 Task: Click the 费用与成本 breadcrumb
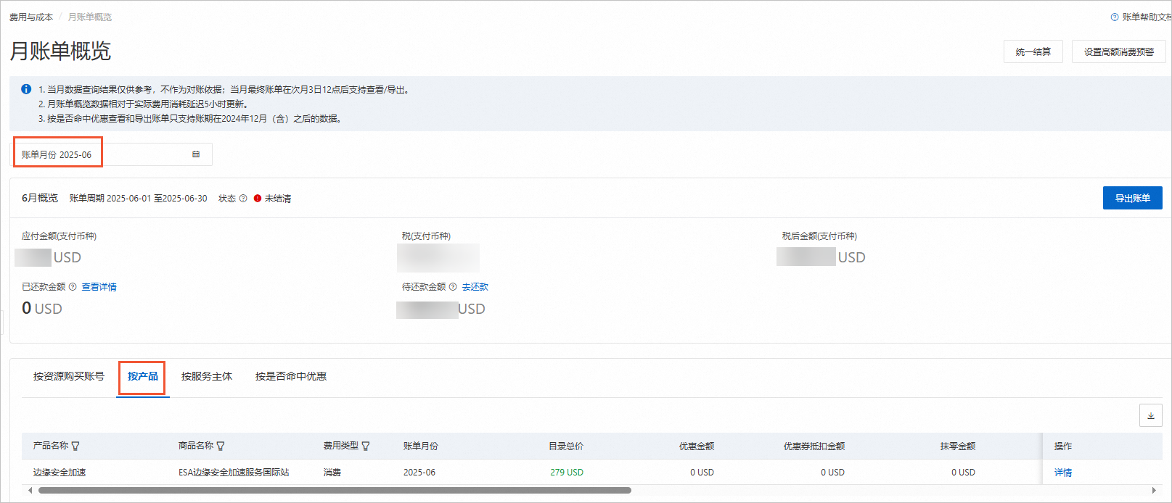coord(31,17)
